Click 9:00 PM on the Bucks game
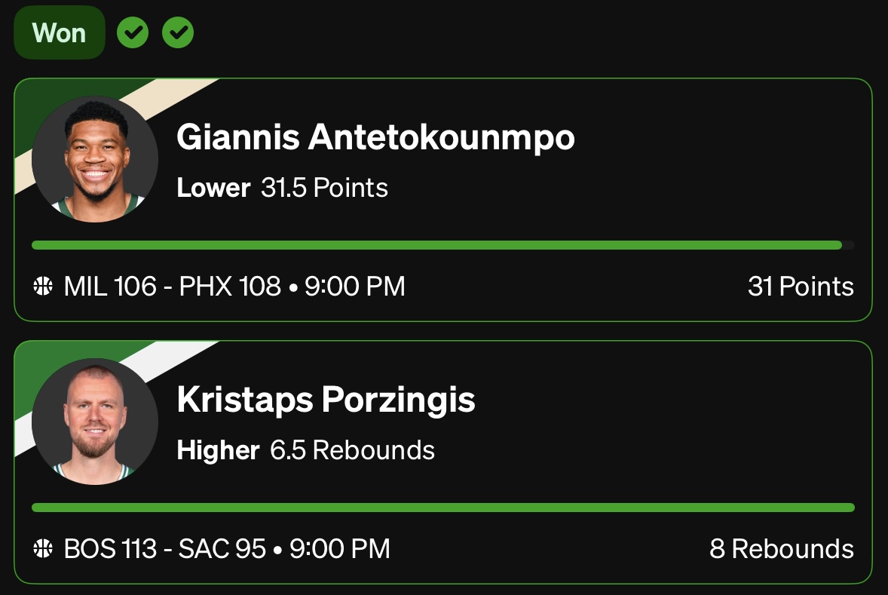The width and height of the screenshot is (888, 595). coord(354,287)
